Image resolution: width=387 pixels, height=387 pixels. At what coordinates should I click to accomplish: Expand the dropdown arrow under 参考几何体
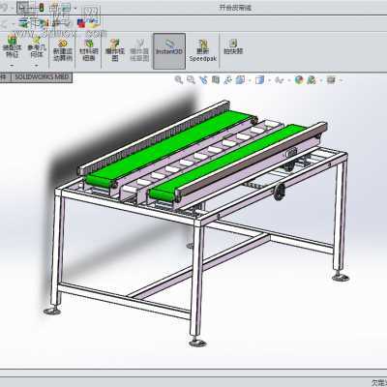37,66
